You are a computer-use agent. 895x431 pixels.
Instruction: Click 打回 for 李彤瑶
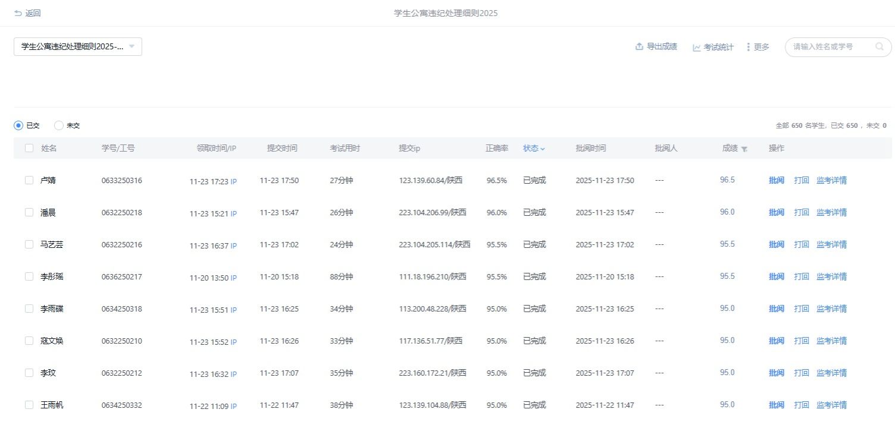801,276
